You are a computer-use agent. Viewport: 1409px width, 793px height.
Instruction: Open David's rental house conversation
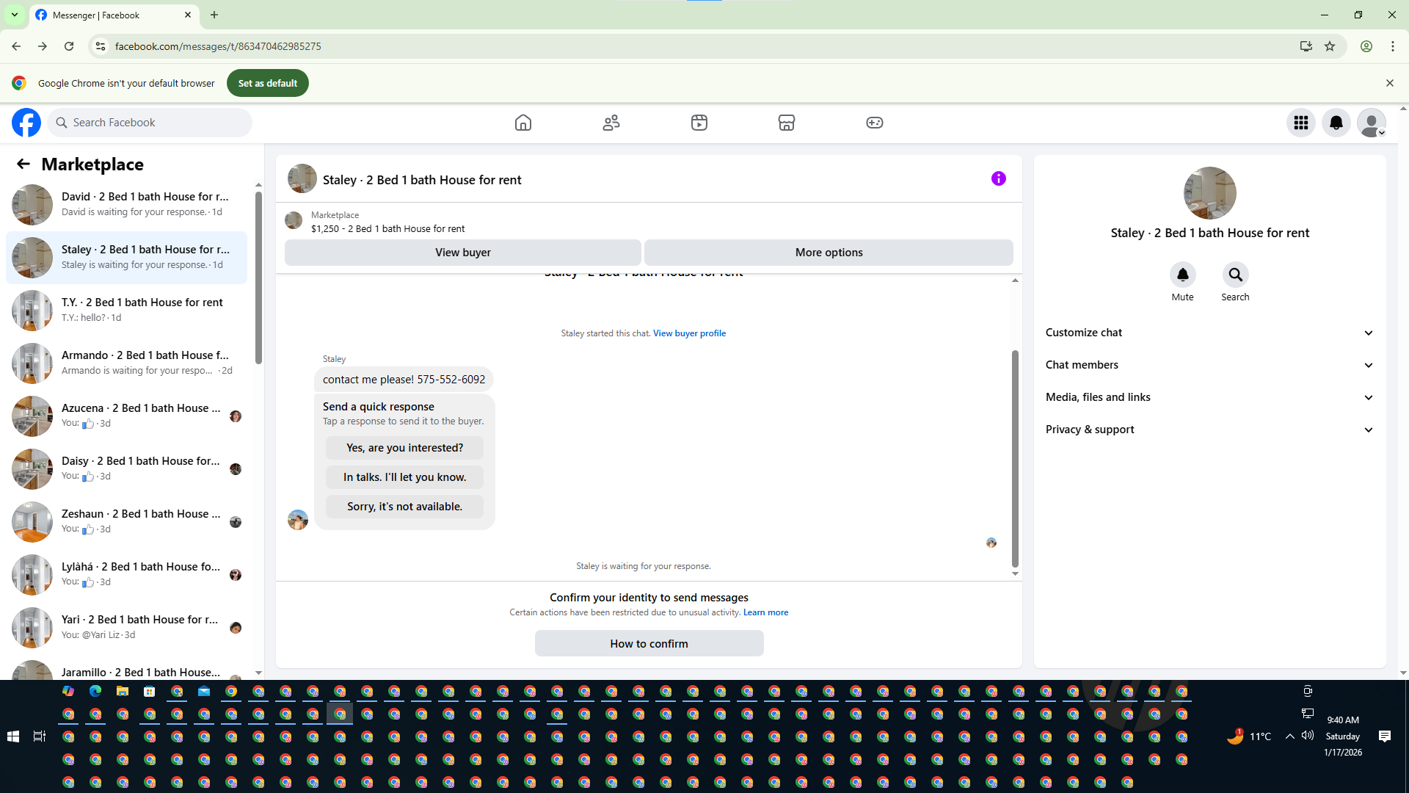point(128,204)
